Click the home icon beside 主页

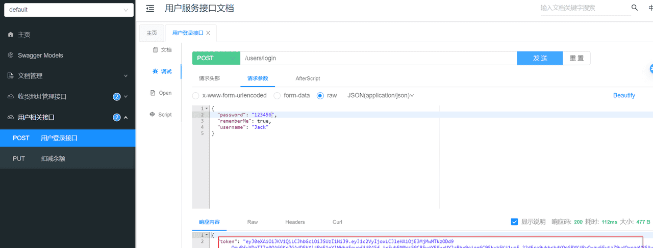[10, 35]
